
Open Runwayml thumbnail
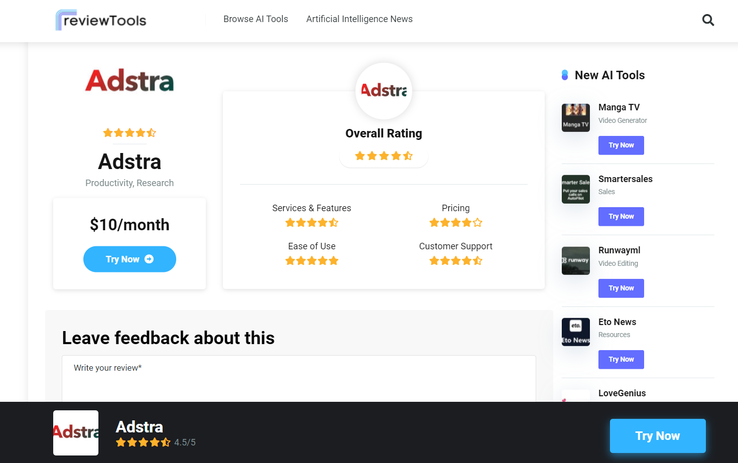[x=576, y=261]
